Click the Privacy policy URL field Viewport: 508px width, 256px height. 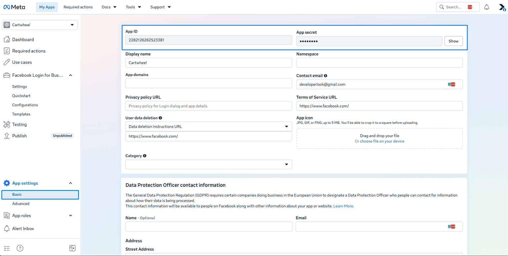209,106
